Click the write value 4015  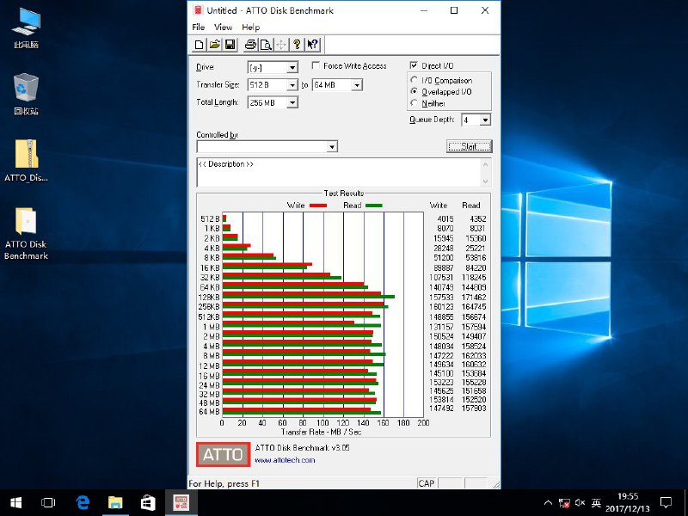445,218
